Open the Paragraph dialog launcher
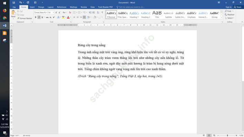Image resolution: width=244 pixels, height=137 pixels. click(103, 22)
